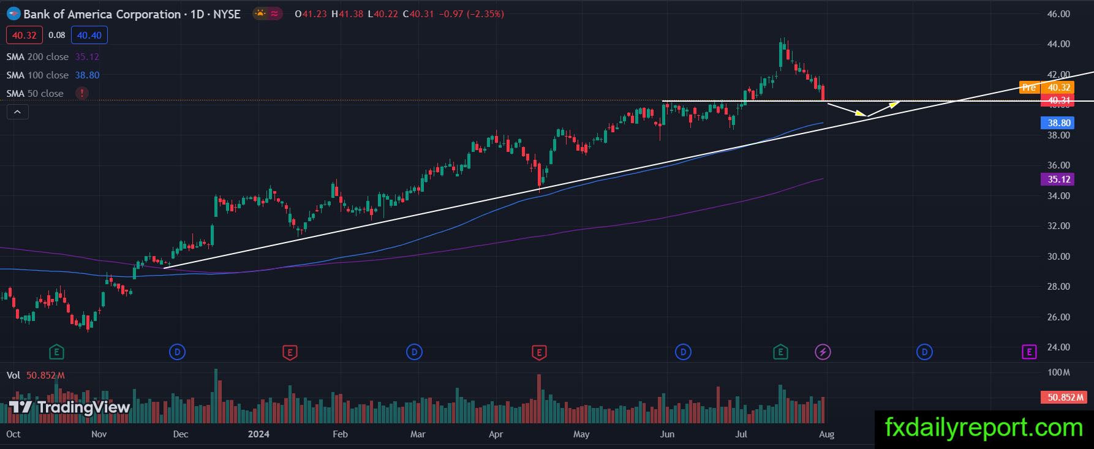Click the 24.00 price axis label
Screen dimensions: 1094x449
point(1058,347)
